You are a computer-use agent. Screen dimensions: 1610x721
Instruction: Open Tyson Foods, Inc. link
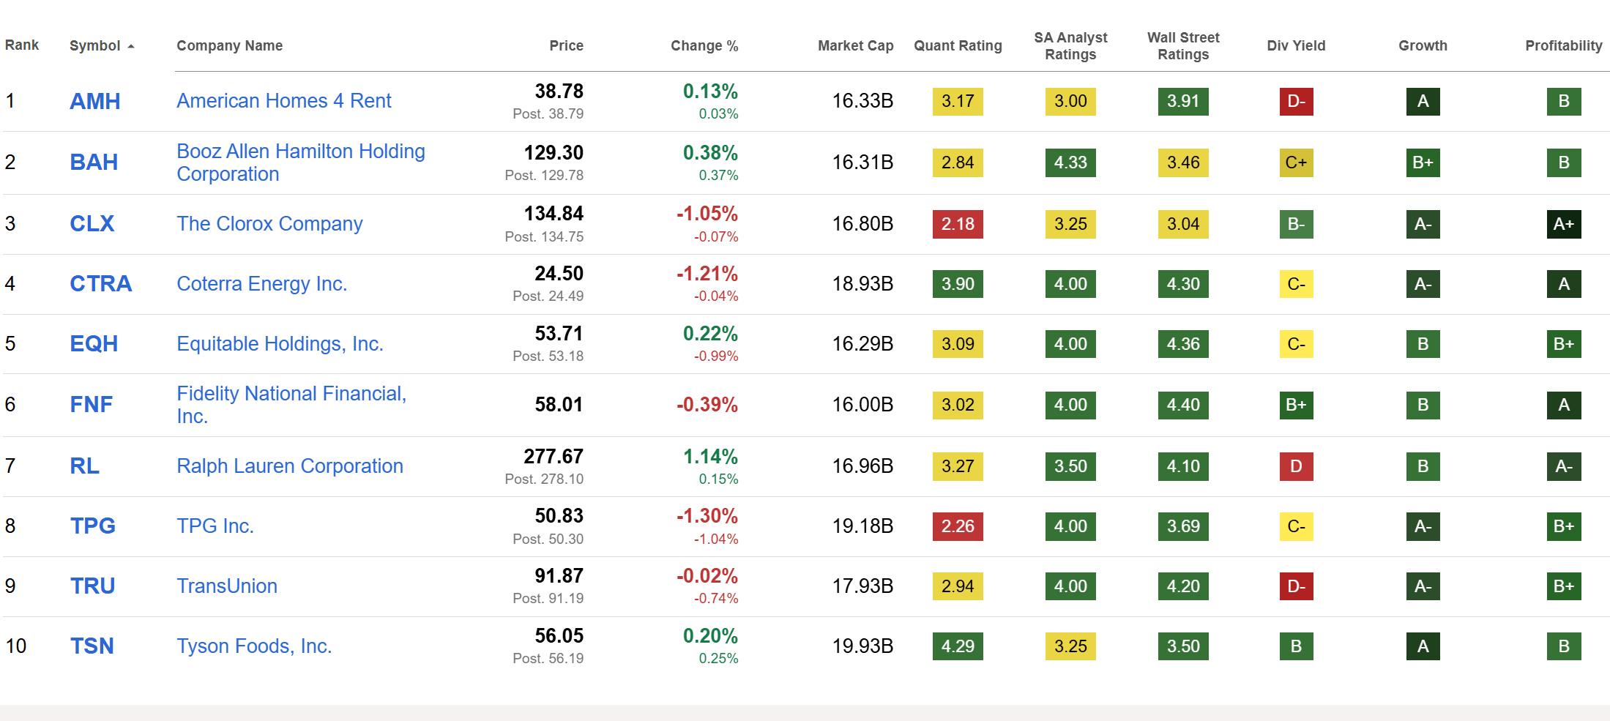[x=254, y=646]
